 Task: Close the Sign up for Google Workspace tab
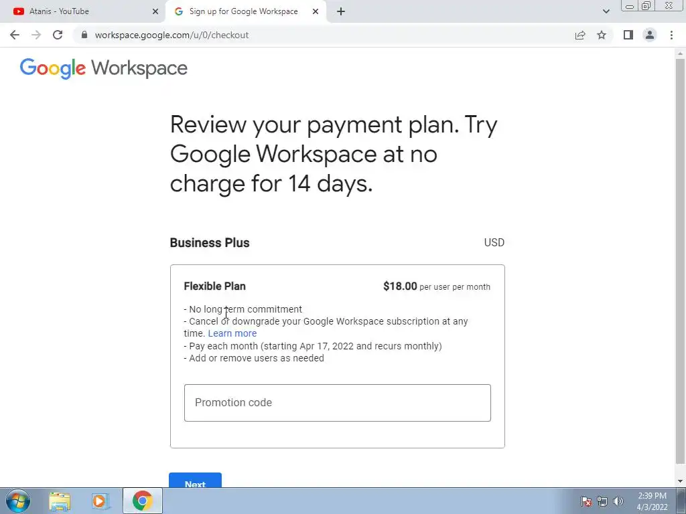316,11
